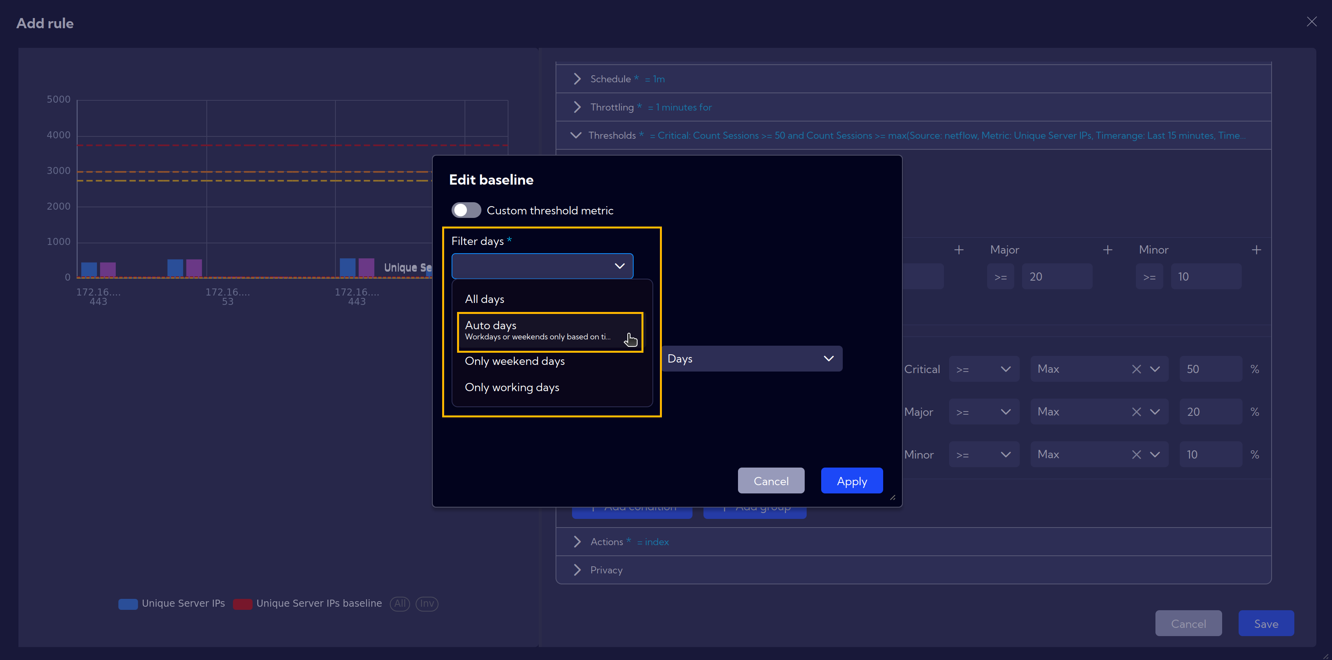
Task: Edit Major percentage value 20
Action: [1210, 412]
